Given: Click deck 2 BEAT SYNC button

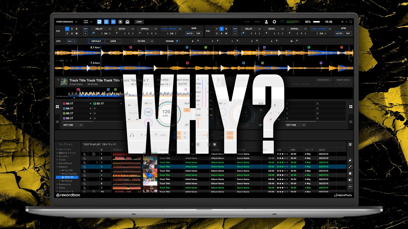Looking at the screenshot, I should [x=343, y=80].
